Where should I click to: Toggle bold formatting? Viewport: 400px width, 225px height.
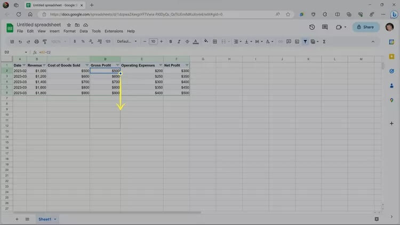(x=171, y=42)
